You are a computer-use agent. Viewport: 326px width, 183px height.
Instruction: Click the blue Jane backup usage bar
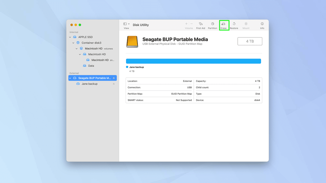193,61
